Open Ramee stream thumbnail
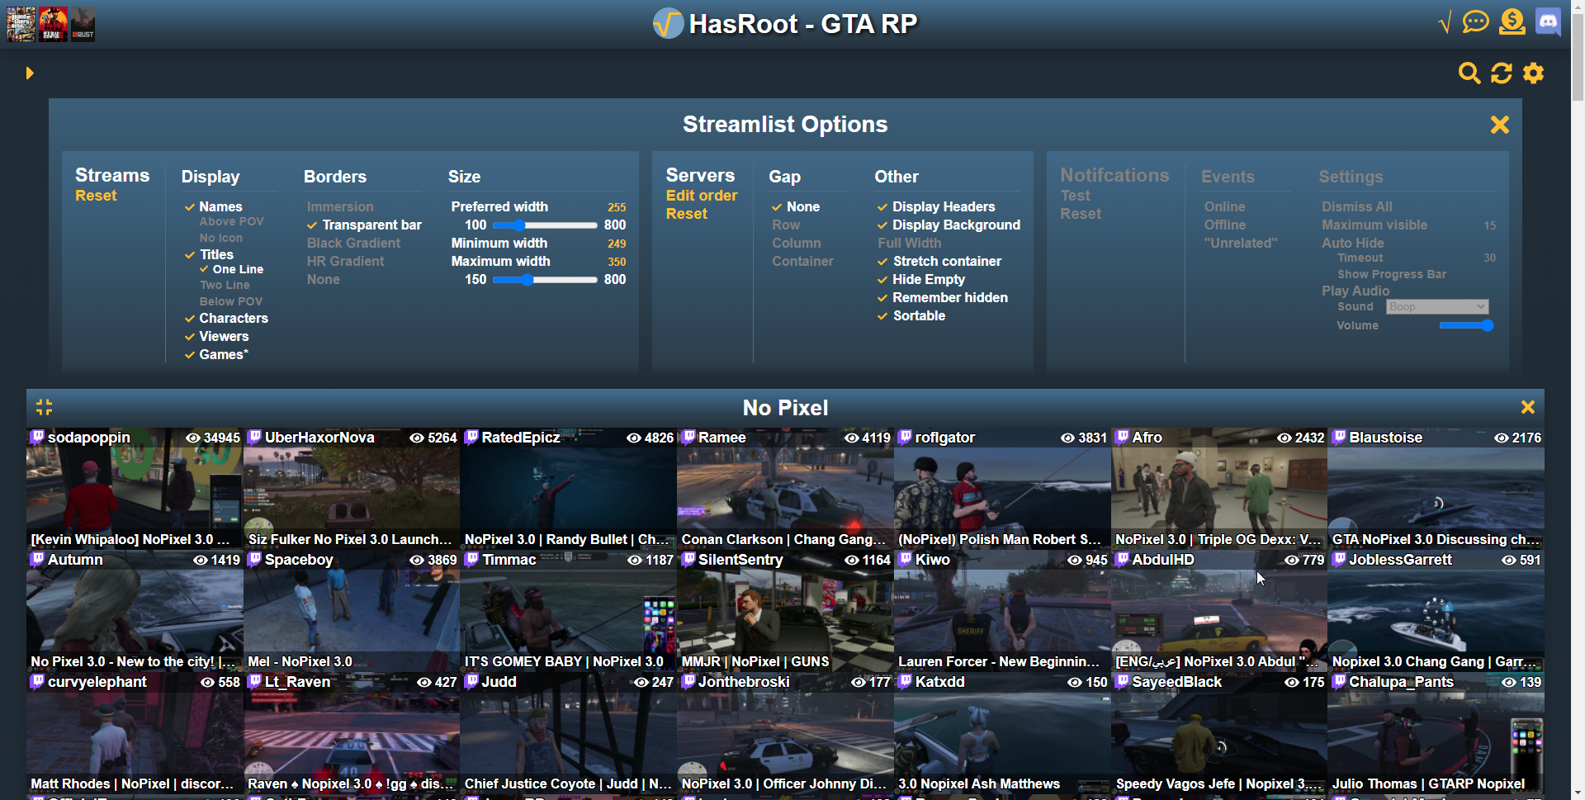Image resolution: width=1585 pixels, height=800 pixels. (785, 489)
